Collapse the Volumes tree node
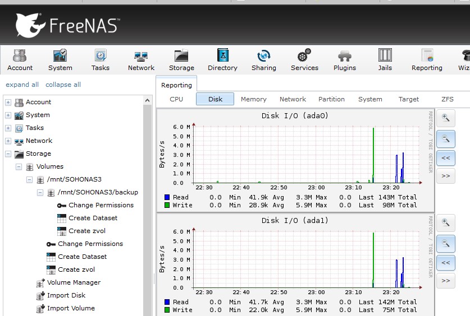 coord(19,167)
